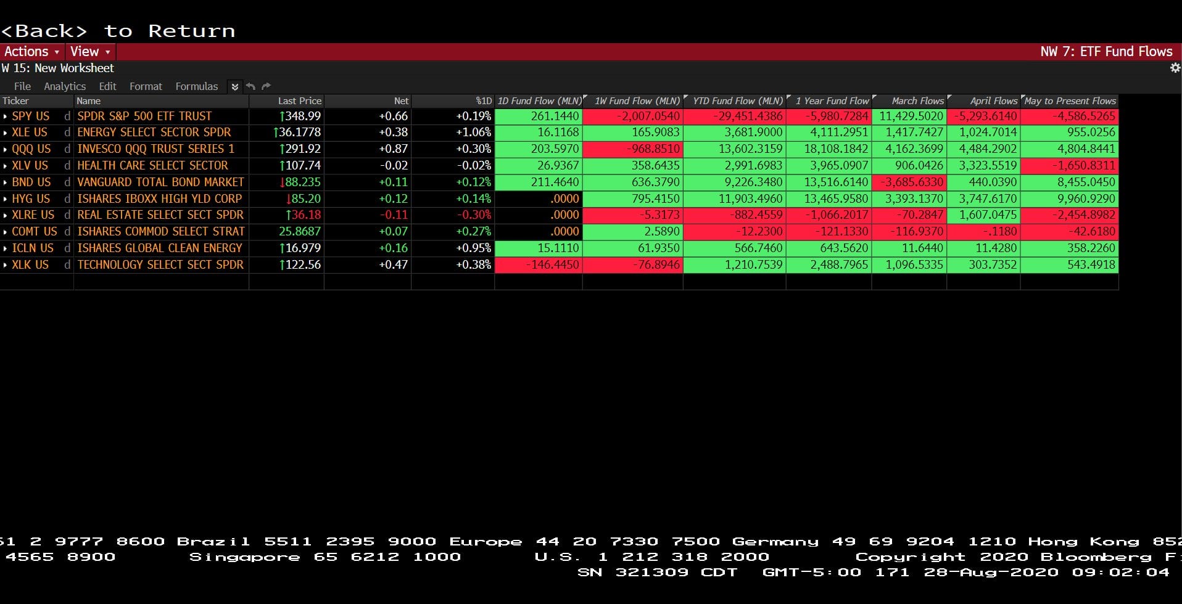Click the March Flows column header
The image size is (1182, 604).
[909, 101]
